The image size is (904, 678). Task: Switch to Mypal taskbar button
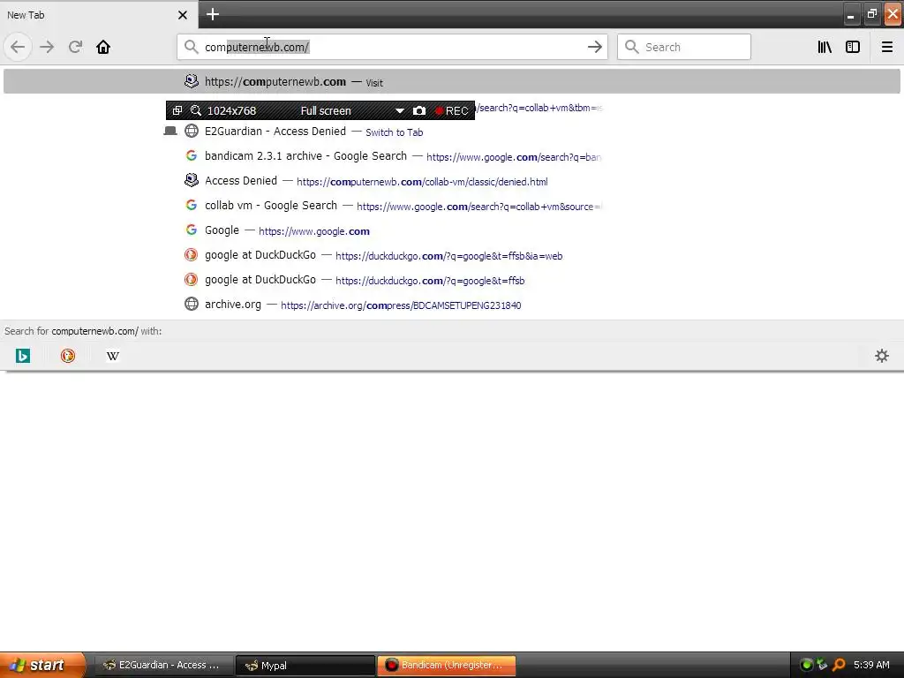305,666
